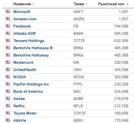Select Berkshire Hathaway B link
This screenshot has width=134, height=124.
33,48
